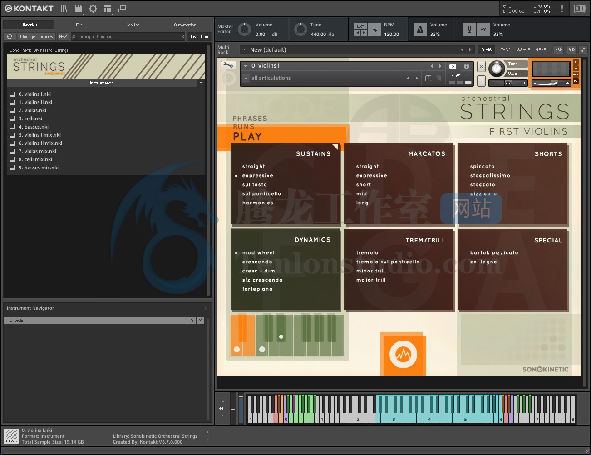The height and width of the screenshot is (455, 591).
Task: Close the Instrument Navigator panel
Action: click(x=206, y=308)
